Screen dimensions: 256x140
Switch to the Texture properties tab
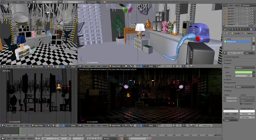254,29
